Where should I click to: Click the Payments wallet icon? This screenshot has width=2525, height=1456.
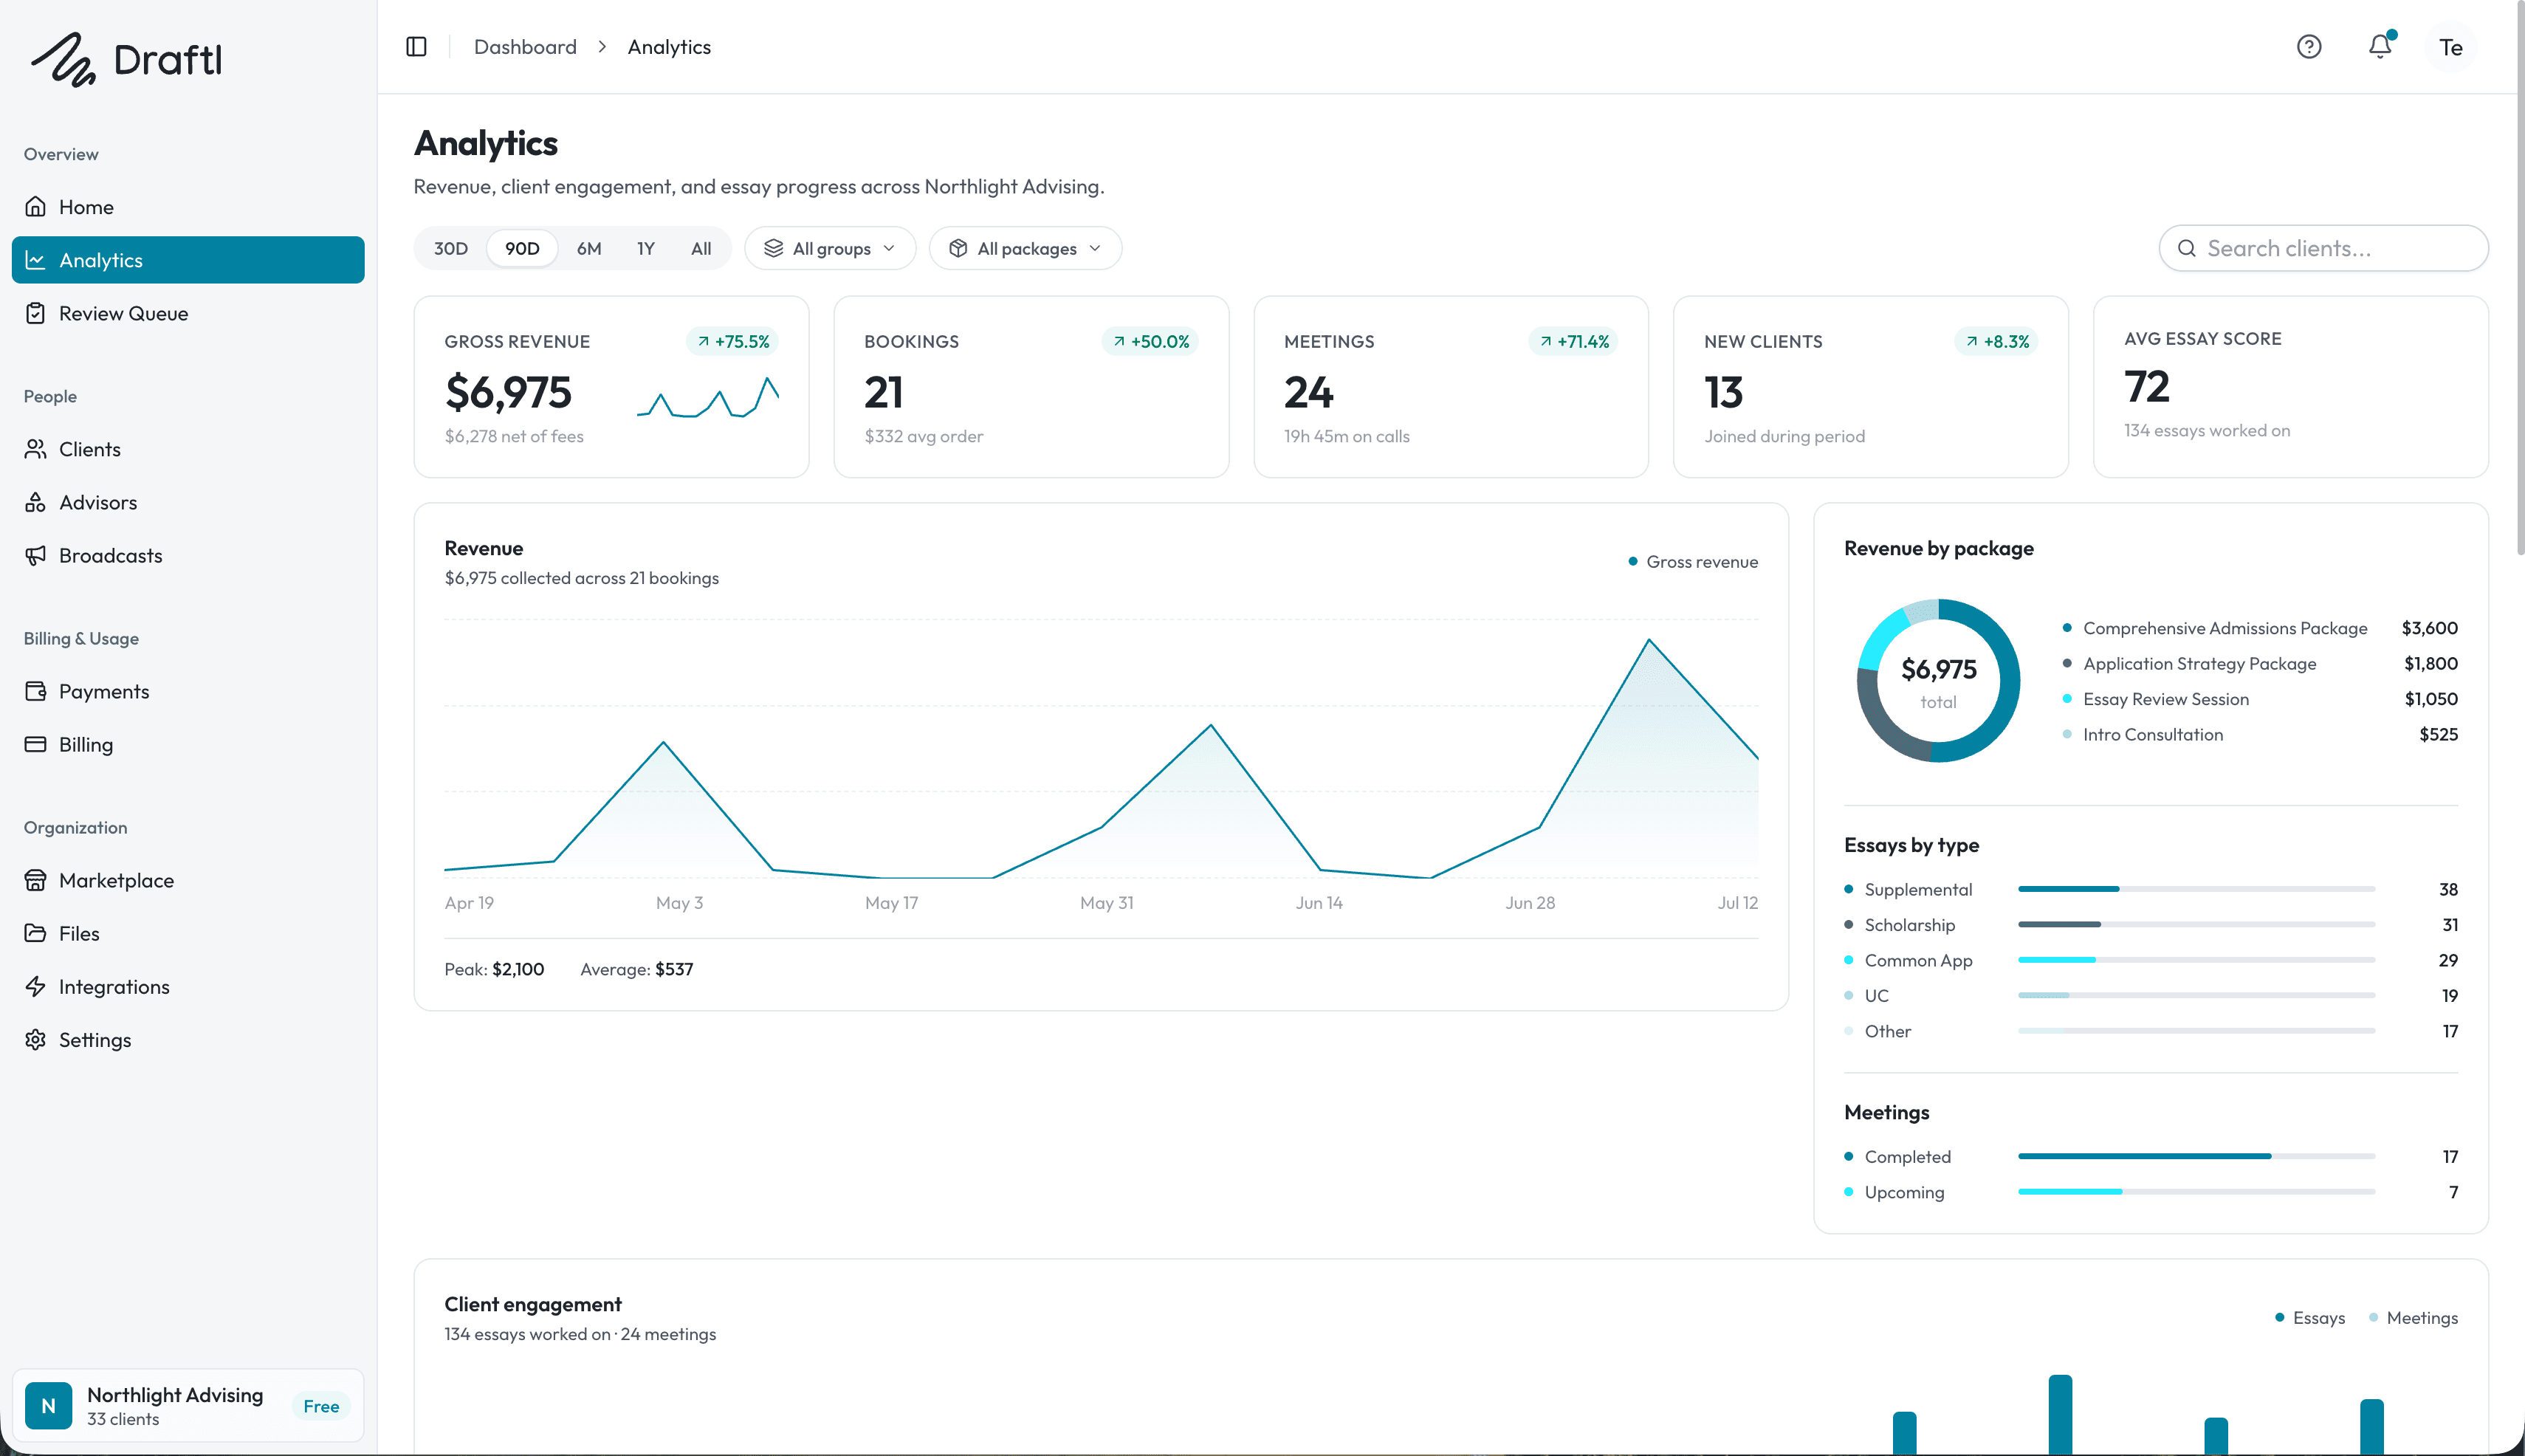[x=36, y=691]
